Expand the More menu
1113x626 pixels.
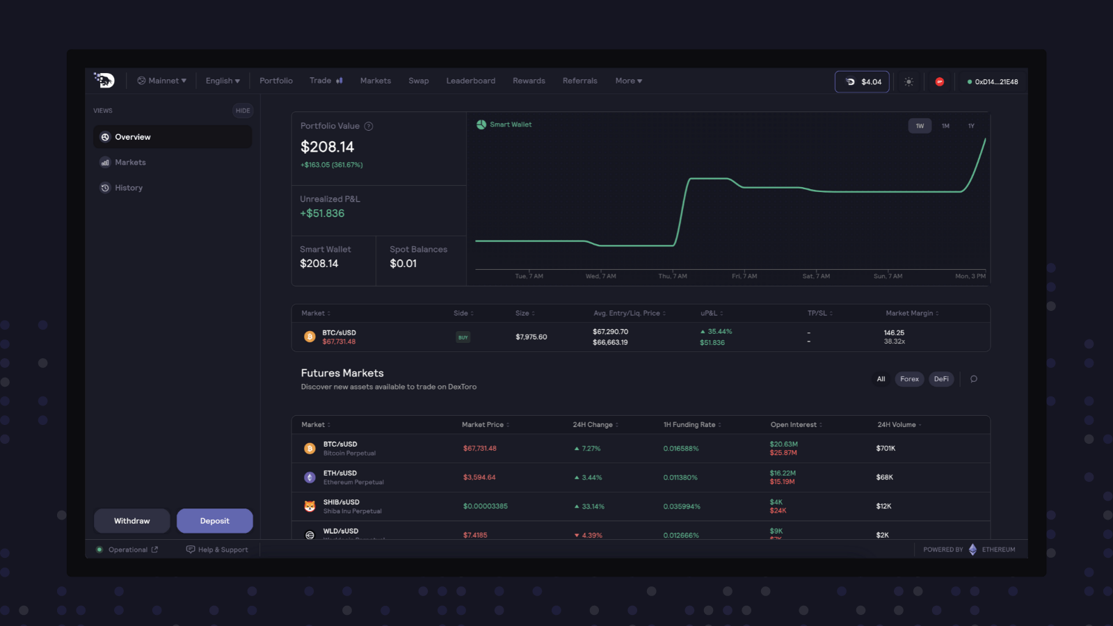point(629,81)
